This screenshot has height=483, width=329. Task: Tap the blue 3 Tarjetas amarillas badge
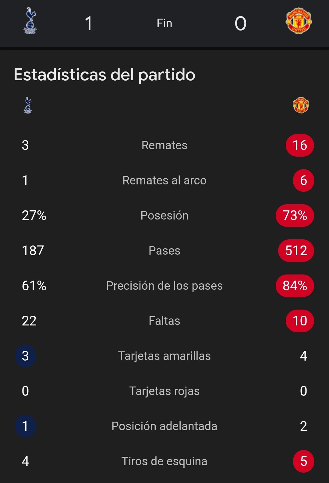coord(26,356)
